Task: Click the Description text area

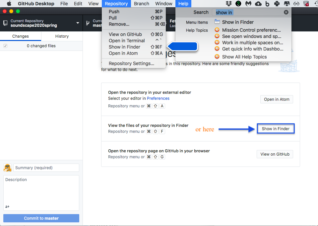Action: click(41, 193)
